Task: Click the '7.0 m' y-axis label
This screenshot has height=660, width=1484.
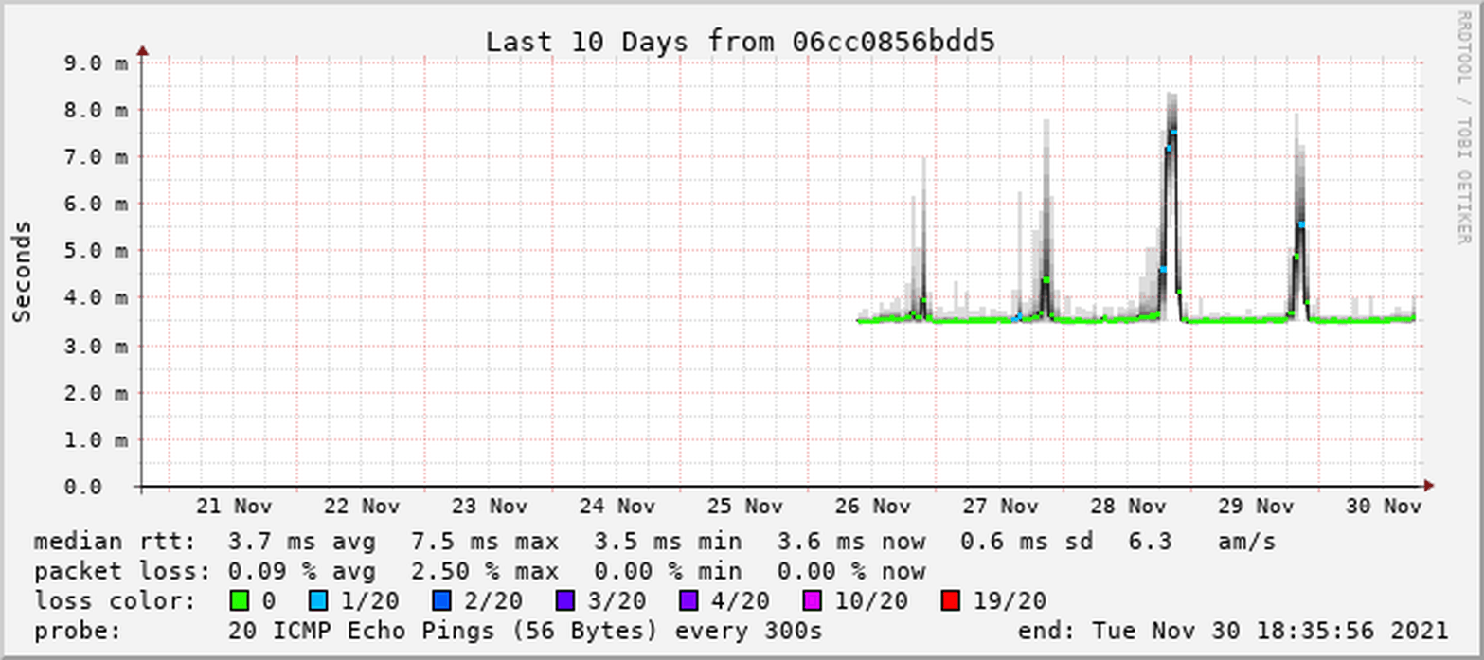Action: [x=96, y=157]
